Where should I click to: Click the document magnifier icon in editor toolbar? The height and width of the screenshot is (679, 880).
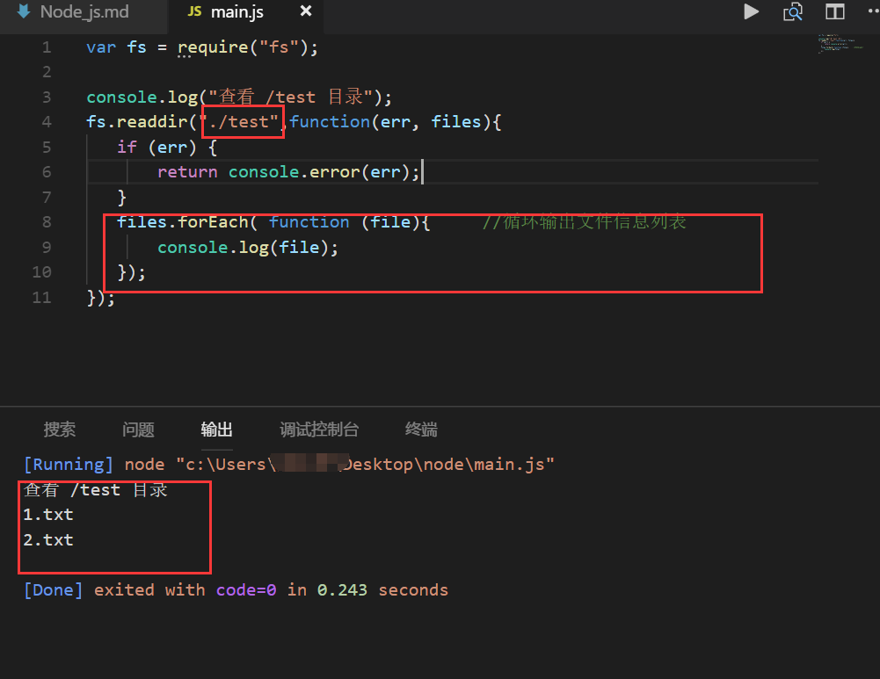[x=793, y=11]
